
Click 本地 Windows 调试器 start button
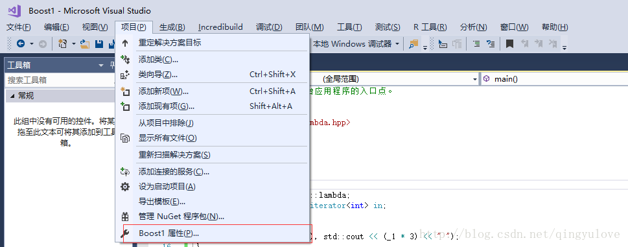pyautogui.click(x=352, y=43)
